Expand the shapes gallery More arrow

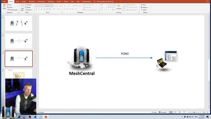coord(115,10)
